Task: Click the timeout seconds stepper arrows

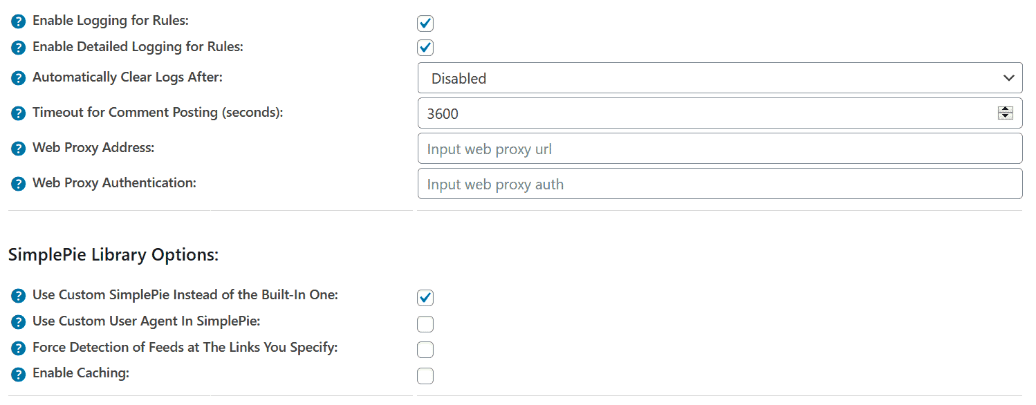Action: coord(1005,113)
